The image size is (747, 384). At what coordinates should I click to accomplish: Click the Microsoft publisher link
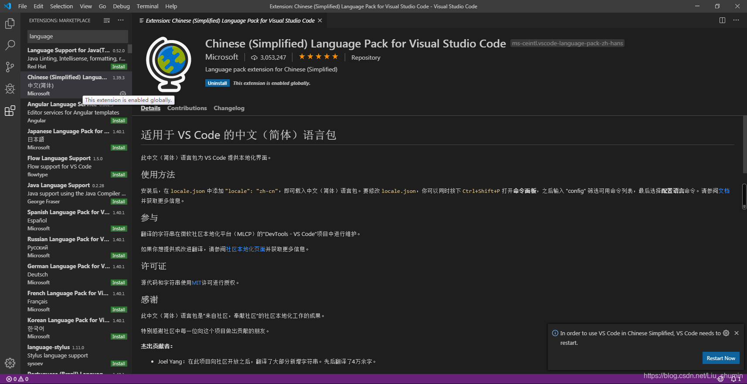tap(222, 57)
